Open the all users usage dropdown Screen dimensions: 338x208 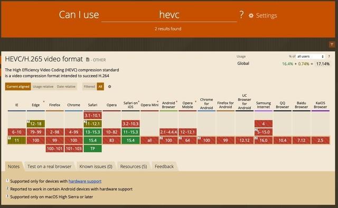click(310, 57)
